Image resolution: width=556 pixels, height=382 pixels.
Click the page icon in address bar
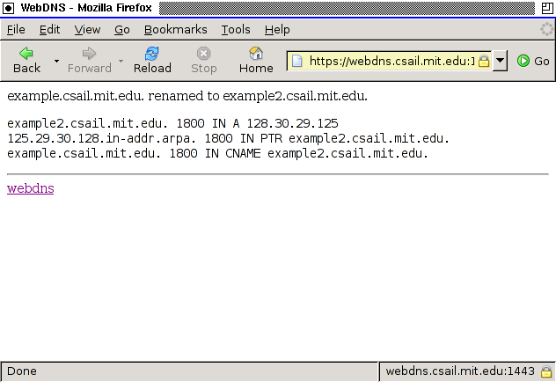click(x=297, y=61)
